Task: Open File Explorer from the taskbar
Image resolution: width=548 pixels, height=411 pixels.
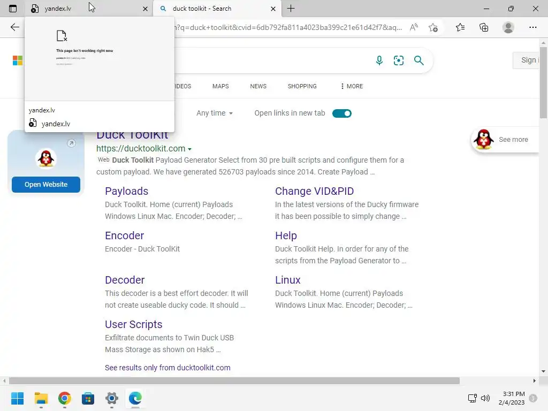Action: (41, 398)
